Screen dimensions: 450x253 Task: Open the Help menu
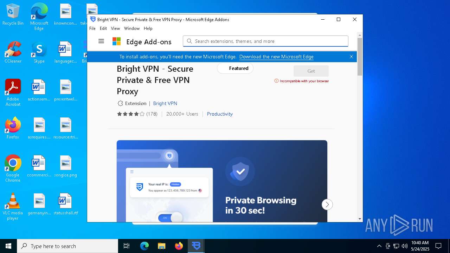(148, 28)
